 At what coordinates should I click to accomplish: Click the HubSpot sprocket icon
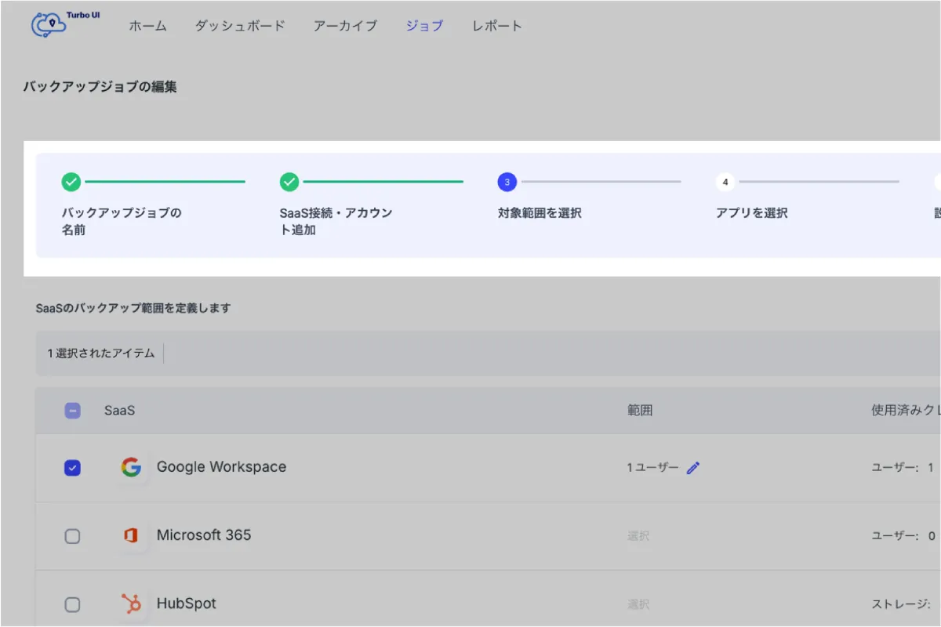131,603
